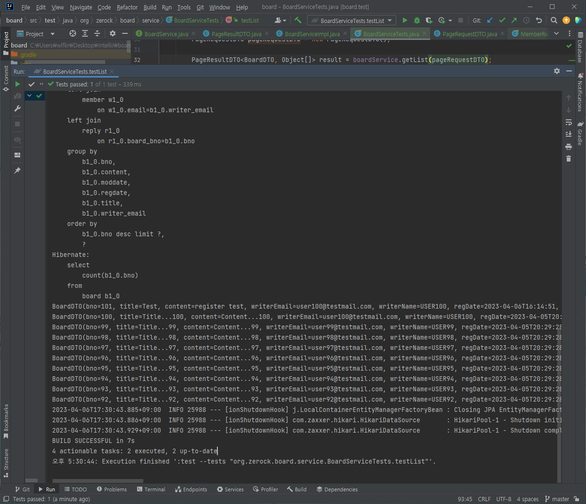Run BoardServiceTests.testList from the main toolbar
This screenshot has width=586, height=504.
[405, 20]
